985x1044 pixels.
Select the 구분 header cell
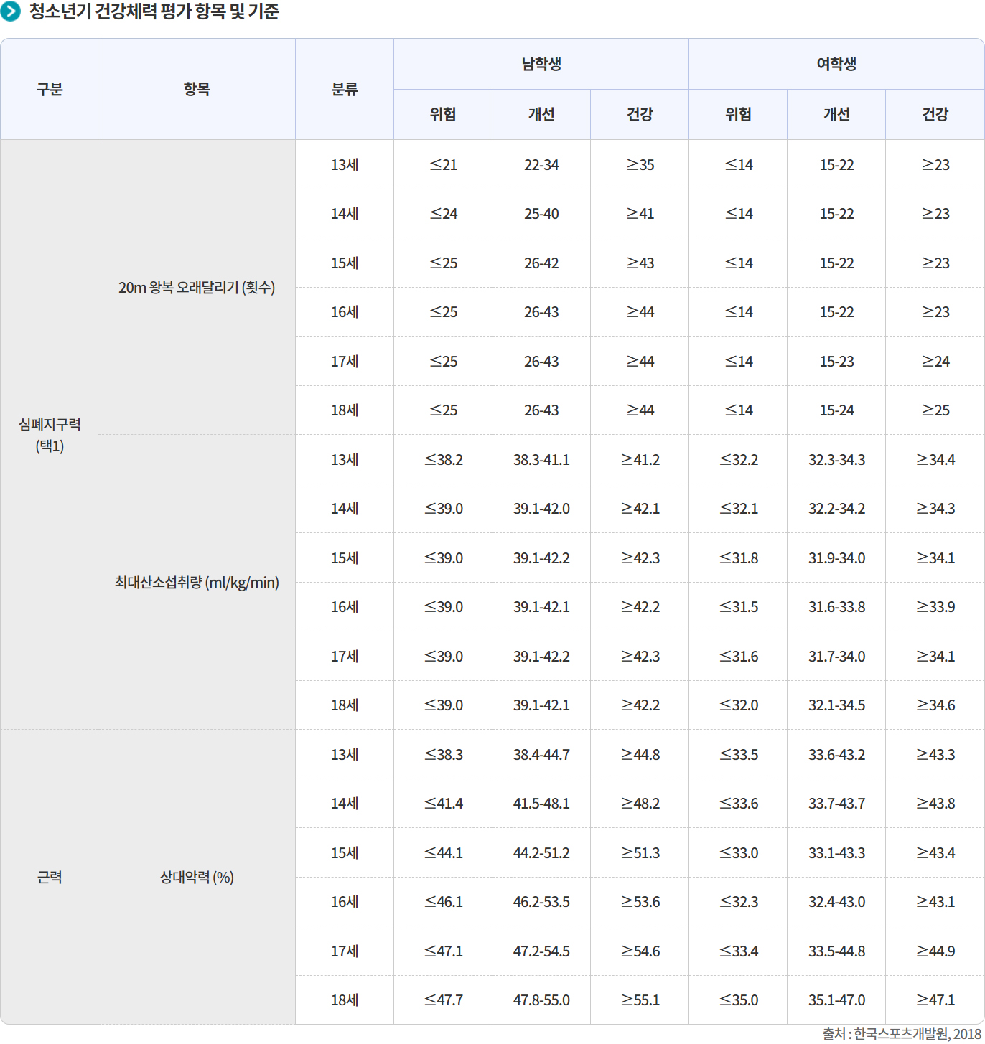click(x=49, y=89)
